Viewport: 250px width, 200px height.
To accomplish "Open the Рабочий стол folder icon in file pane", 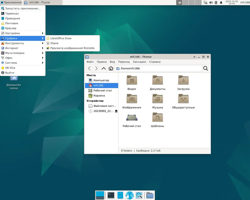I will (x=132, y=120).
